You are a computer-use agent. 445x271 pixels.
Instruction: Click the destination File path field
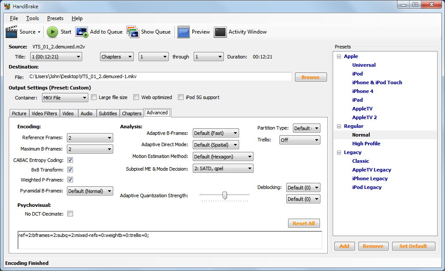coord(160,76)
